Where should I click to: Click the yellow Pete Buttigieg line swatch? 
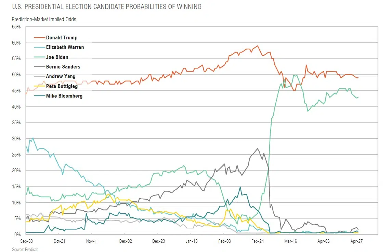(x=39, y=86)
